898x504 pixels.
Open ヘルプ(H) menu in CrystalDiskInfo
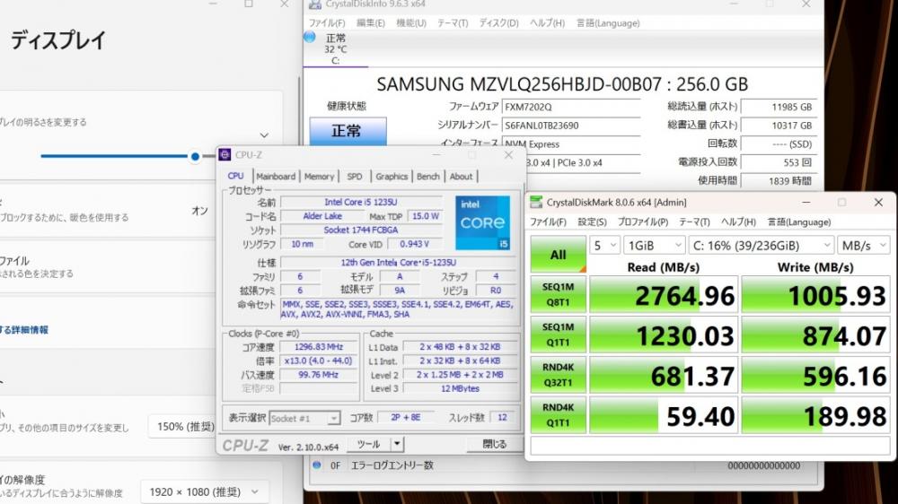547,23
